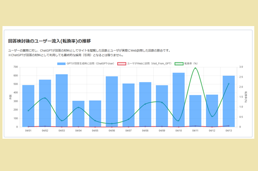The width and height of the screenshot is (258, 171).
Task: Click the 件数 left axis title
Action: click(10, 97)
